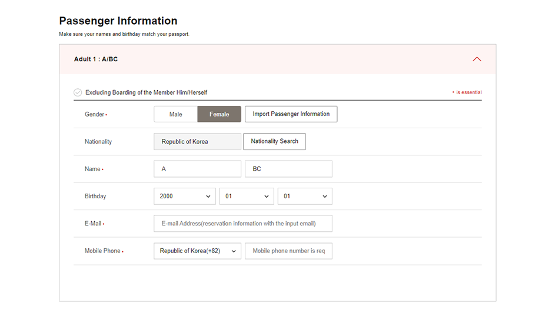Click the Gender field label
This screenshot has height=316, width=552.
95,114
